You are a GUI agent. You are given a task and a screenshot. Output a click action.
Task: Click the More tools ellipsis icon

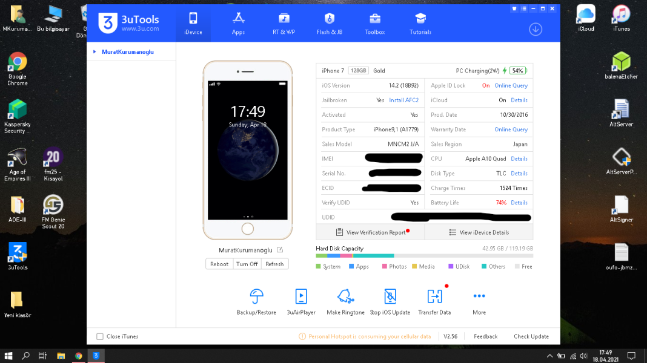(479, 296)
